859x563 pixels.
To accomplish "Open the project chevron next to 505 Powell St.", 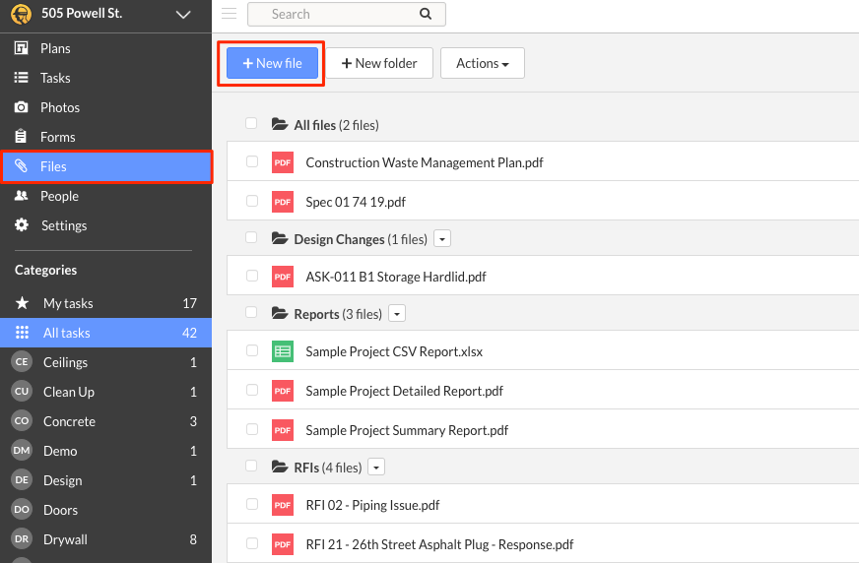I will click(183, 15).
